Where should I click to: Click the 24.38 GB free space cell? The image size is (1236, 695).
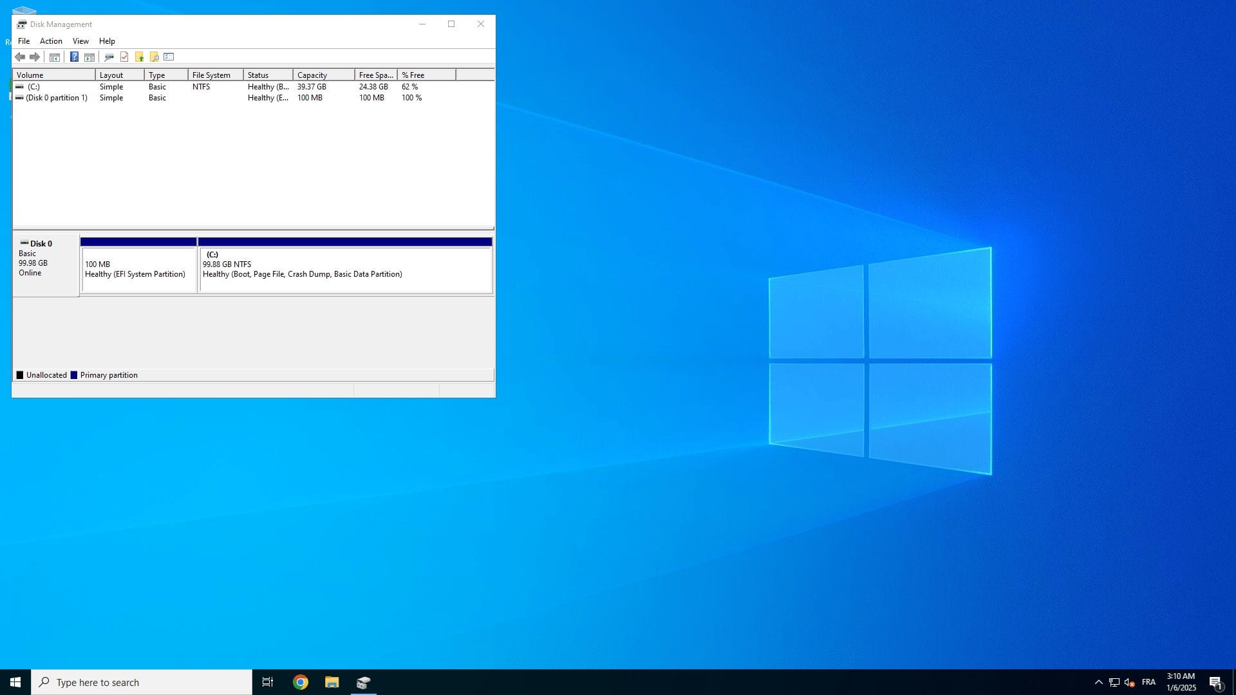[x=373, y=87]
